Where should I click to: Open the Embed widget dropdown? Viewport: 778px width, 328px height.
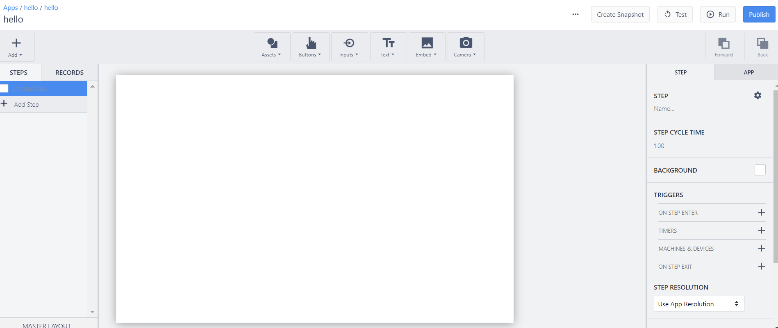pos(427,47)
